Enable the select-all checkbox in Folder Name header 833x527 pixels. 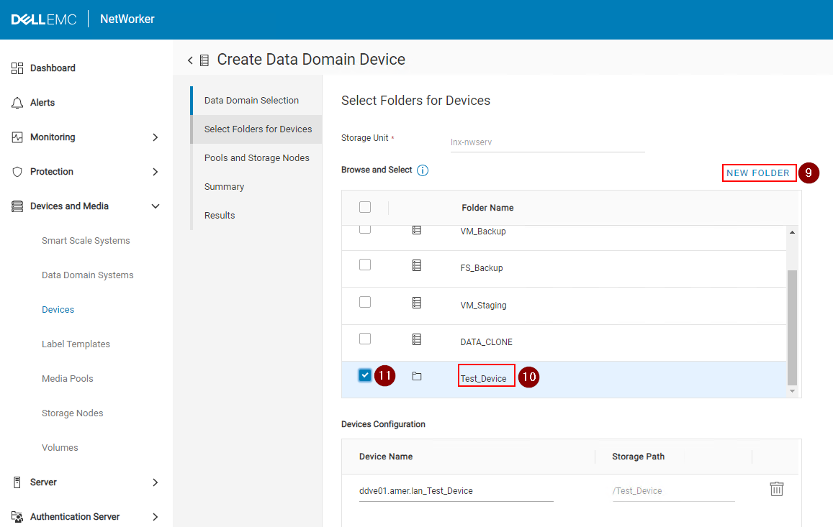pos(364,206)
